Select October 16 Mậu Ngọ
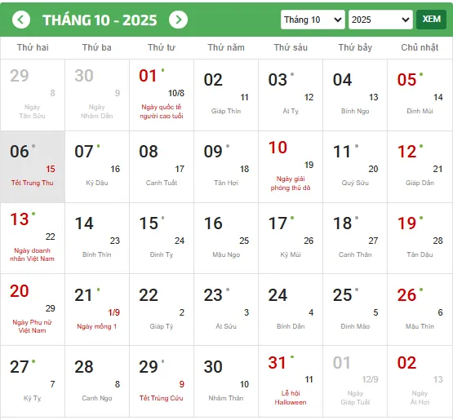The height and width of the screenshot is (420, 453). pyautogui.click(x=226, y=238)
